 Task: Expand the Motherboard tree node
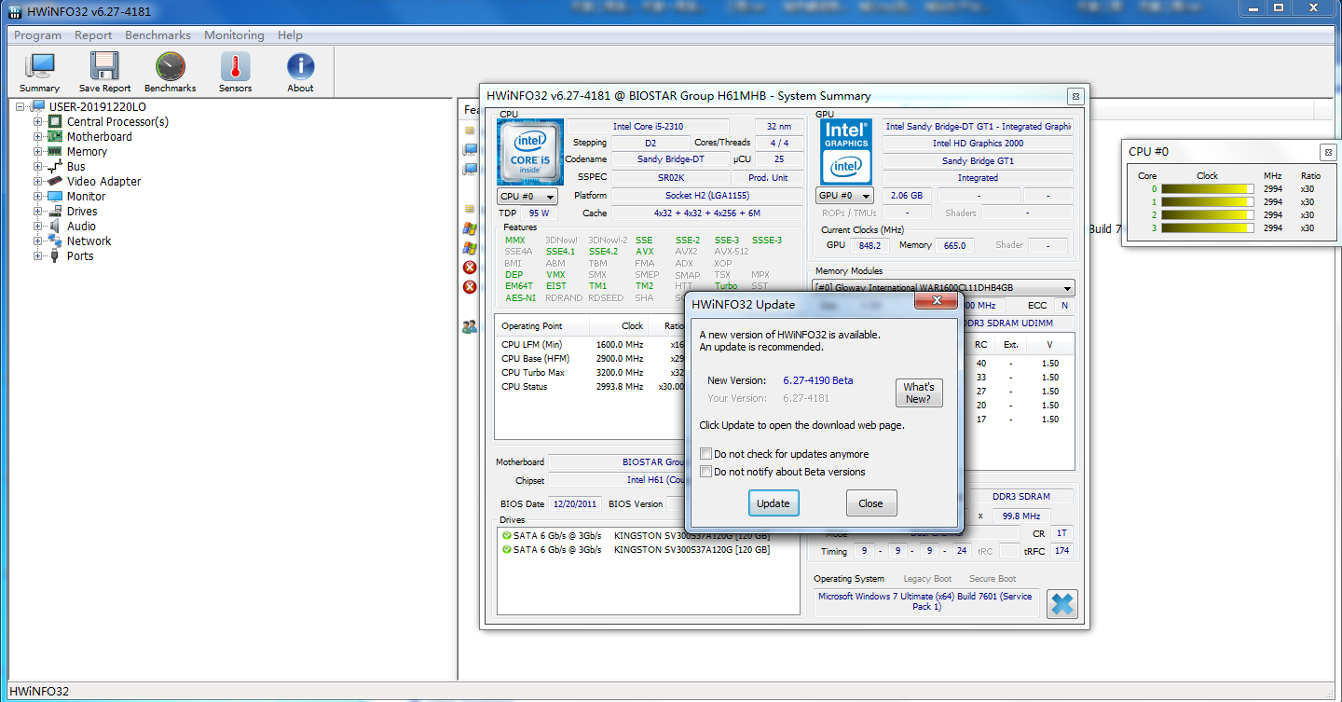pyautogui.click(x=38, y=136)
